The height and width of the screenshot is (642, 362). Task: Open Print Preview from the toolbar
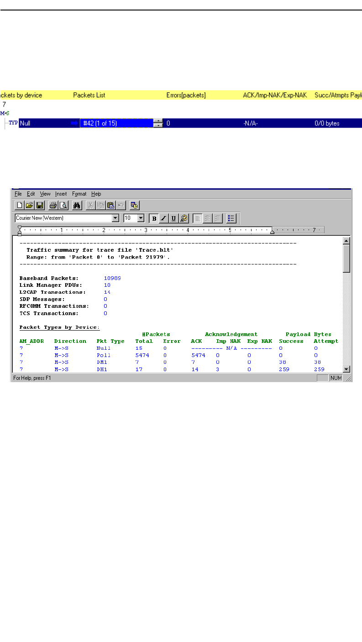(63, 206)
